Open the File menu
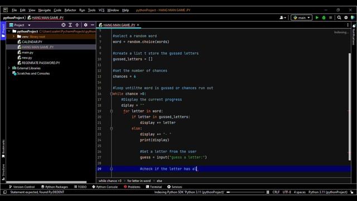Screen dimensions: 357x201 click(x=15, y=10)
